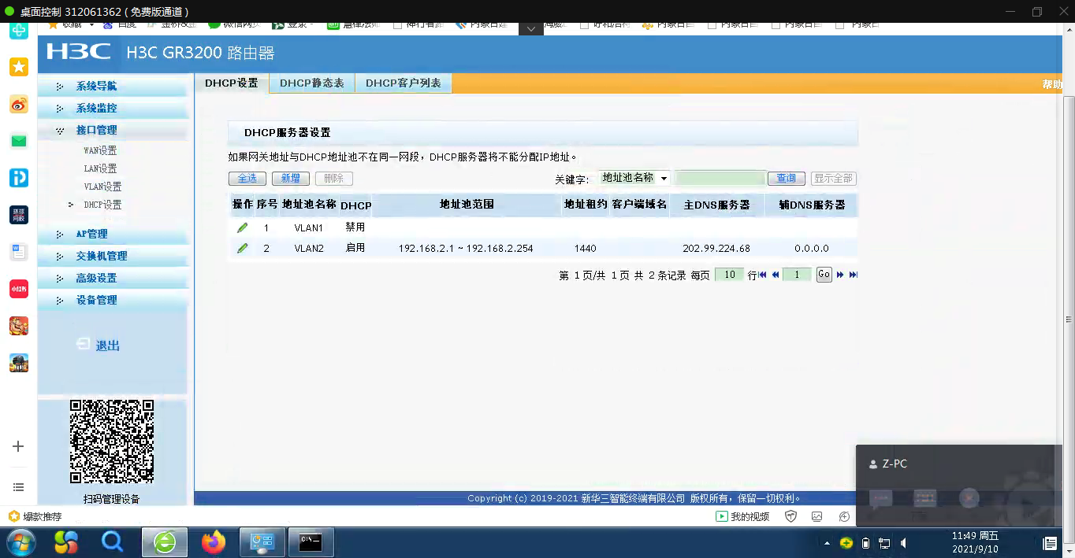This screenshot has height=558, width=1075.
Task: Click the plus icon in browser sidebar
Action: coord(18,446)
